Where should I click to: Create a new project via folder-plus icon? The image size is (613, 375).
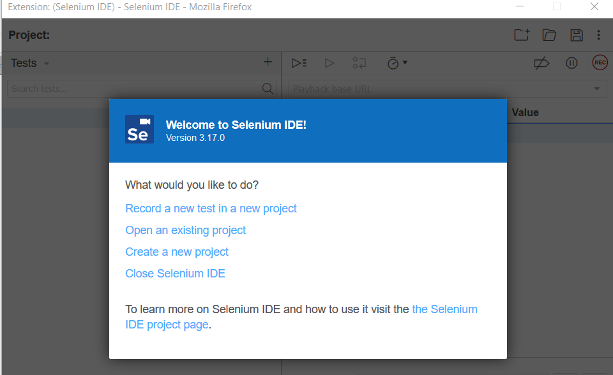click(x=521, y=35)
